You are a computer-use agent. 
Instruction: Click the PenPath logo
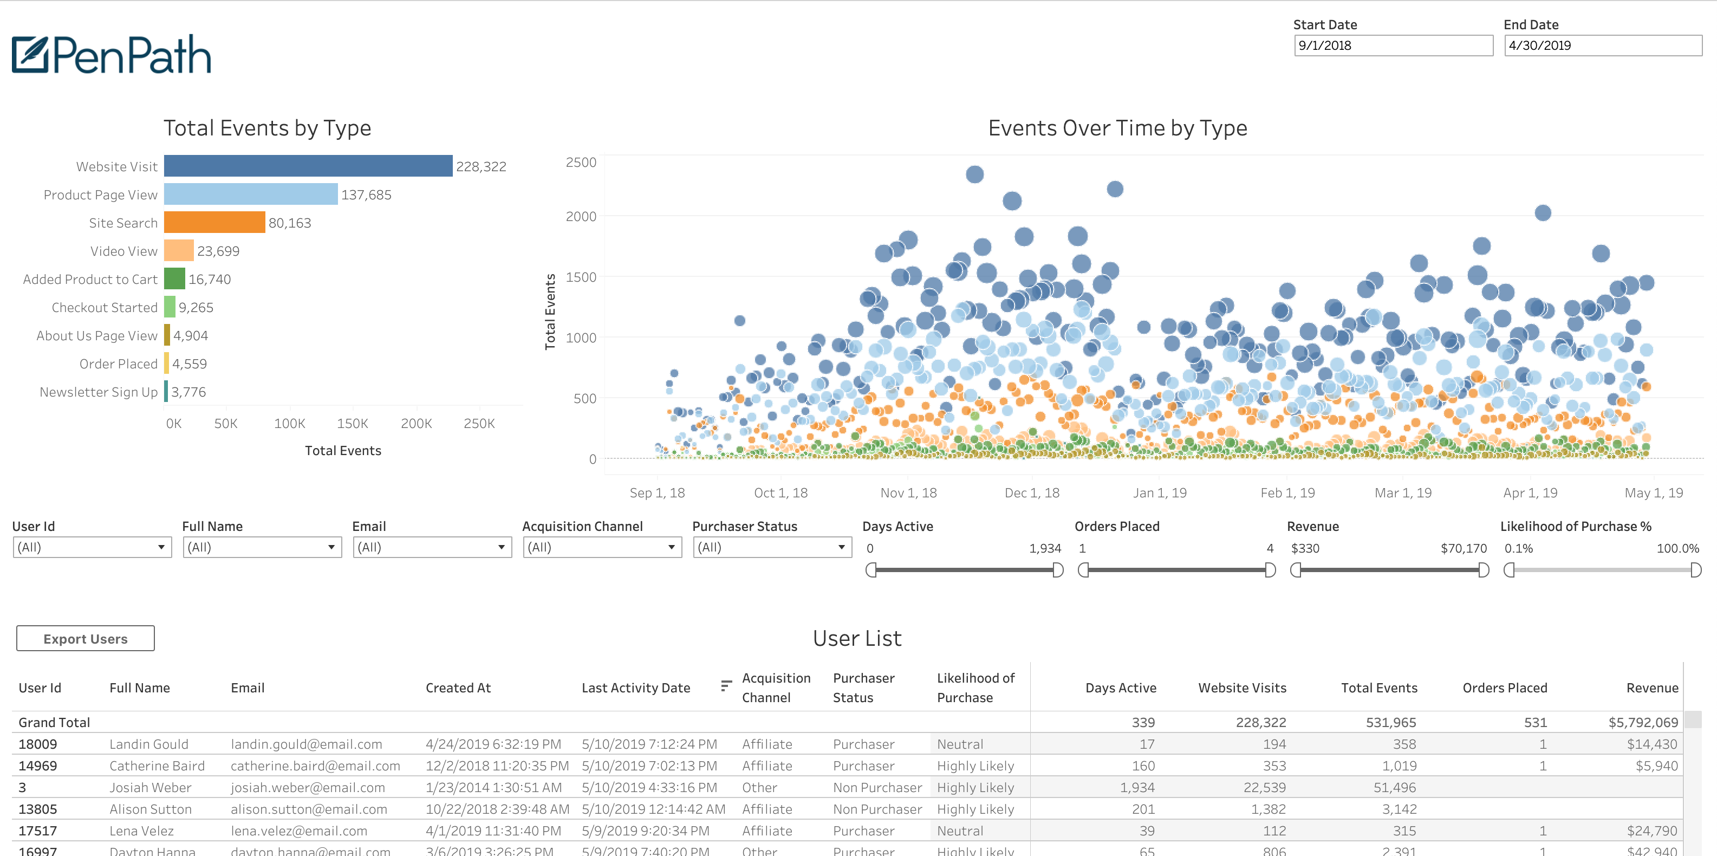click(112, 54)
